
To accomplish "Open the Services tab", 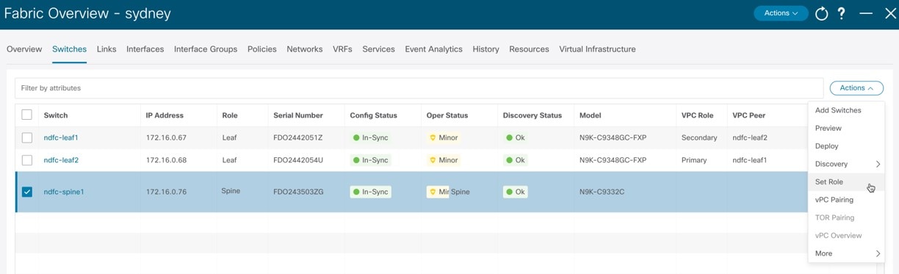I will tap(379, 49).
